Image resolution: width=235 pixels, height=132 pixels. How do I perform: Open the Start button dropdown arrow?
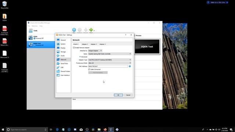pos(94,31)
